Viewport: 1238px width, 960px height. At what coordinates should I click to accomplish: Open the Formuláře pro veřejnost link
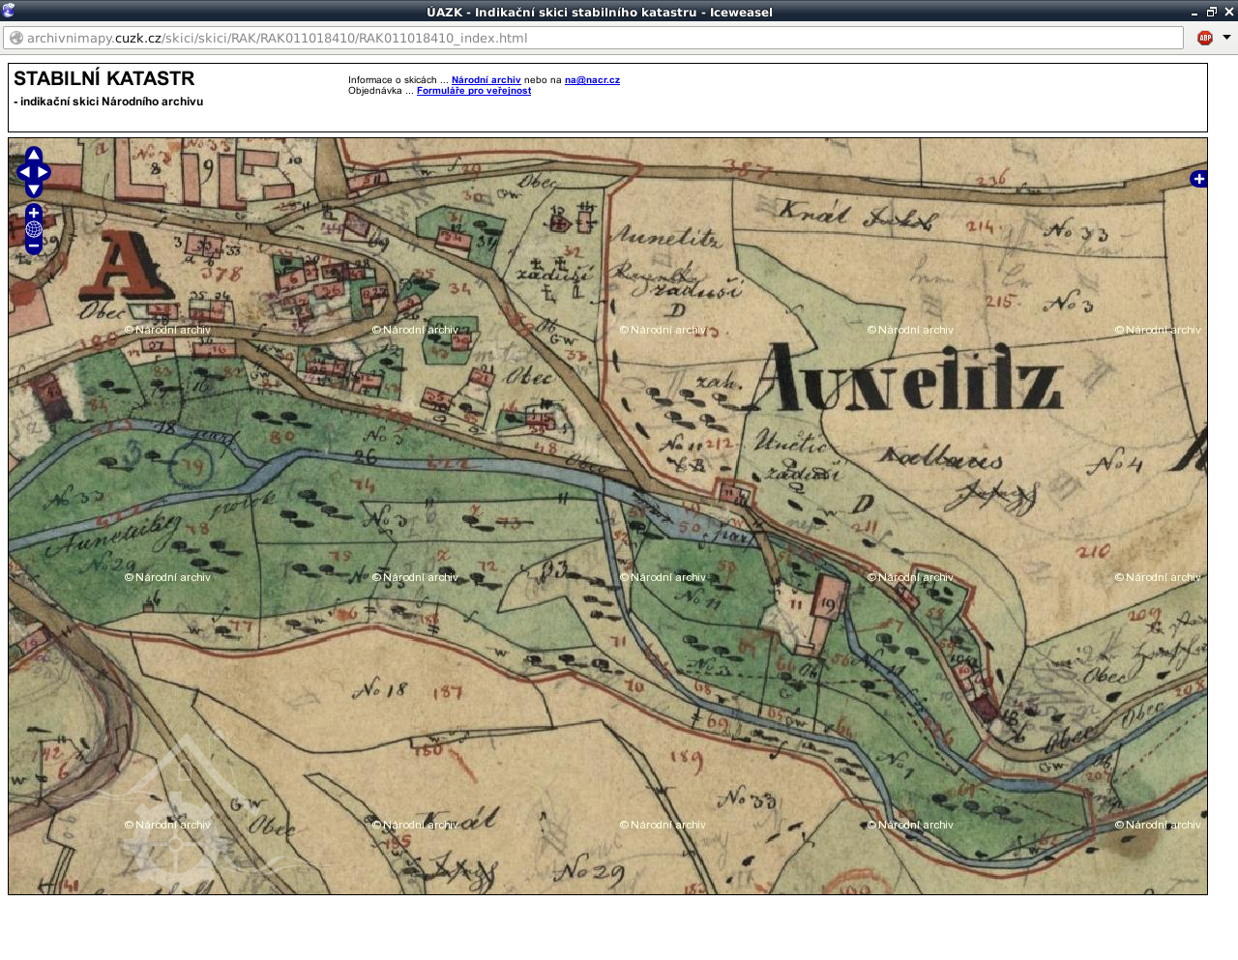[473, 91]
